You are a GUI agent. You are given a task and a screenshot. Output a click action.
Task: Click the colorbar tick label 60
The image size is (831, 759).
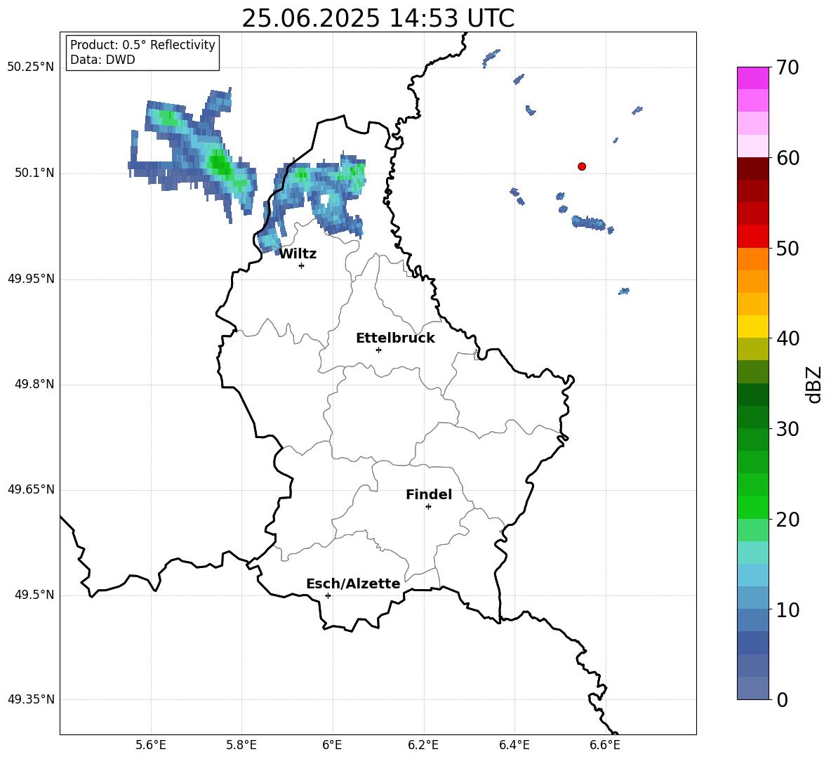point(787,158)
